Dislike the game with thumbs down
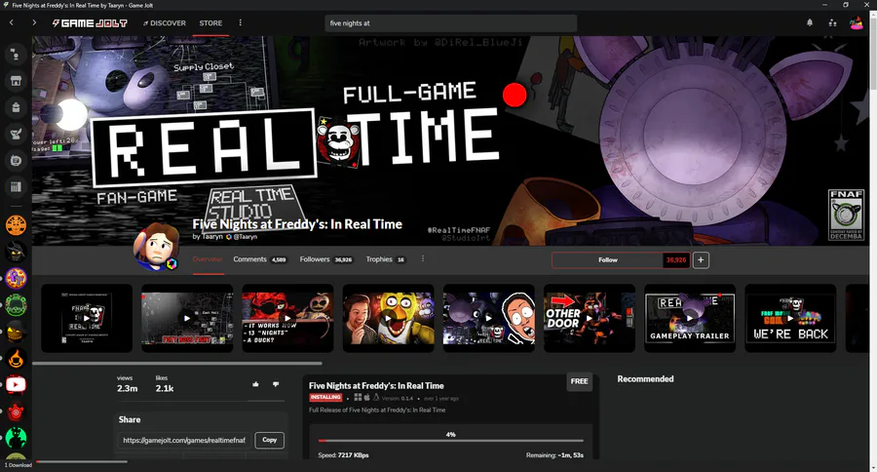Image resolution: width=877 pixels, height=472 pixels. coord(276,384)
